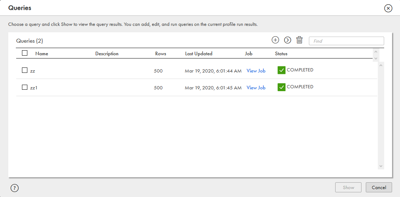Screen dimensions: 400x197
Task: Click green completed status icon for zz
Action: [x=282, y=70]
